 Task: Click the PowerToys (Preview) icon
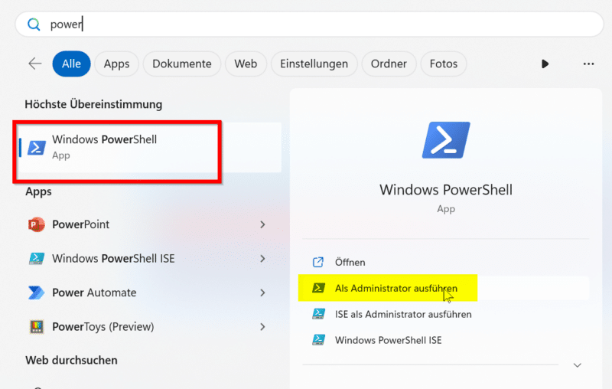click(x=37, y=326)
